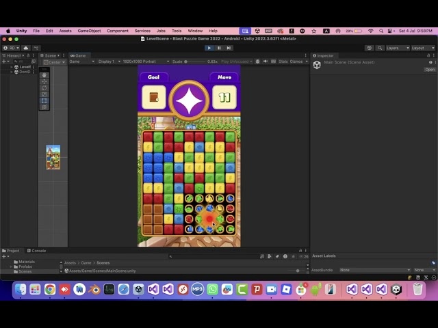The height and width of the screenshot is (328, 438).
Task: Select the Materials folder
Action: pos(25,262)
